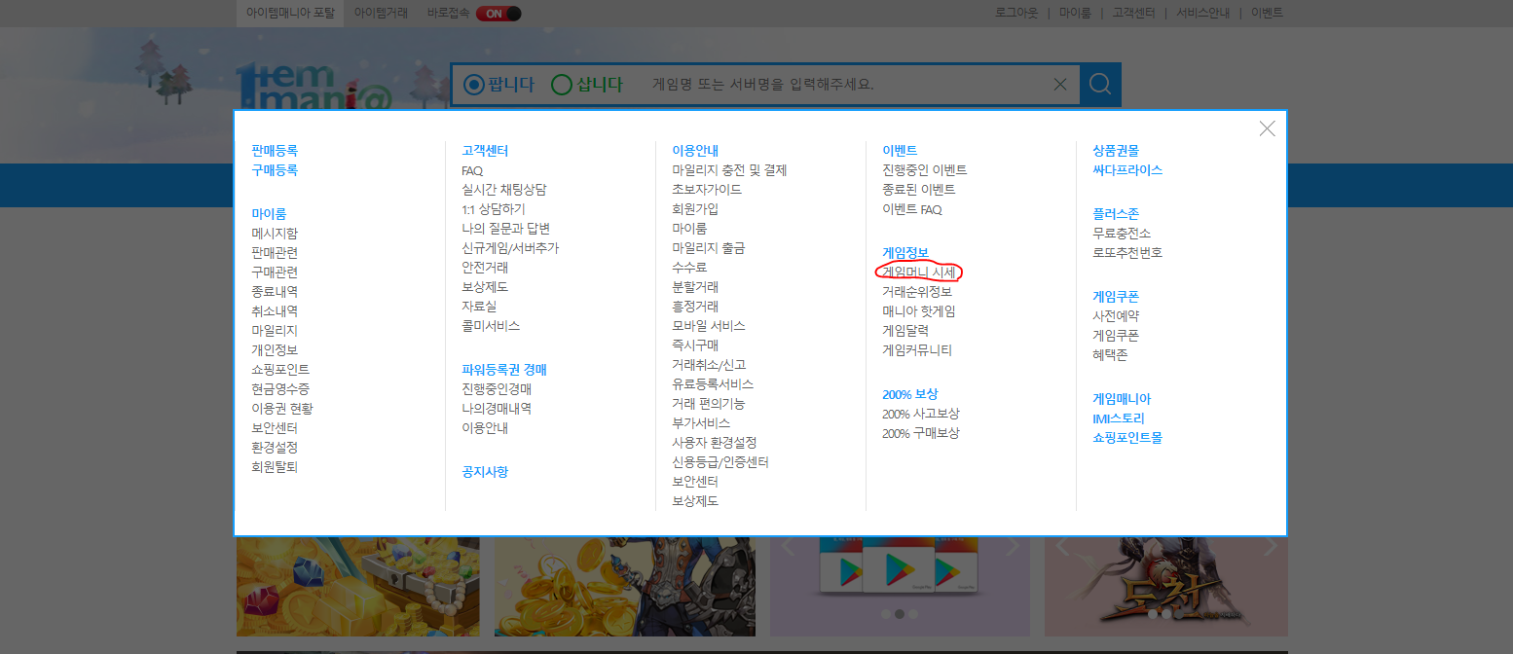Open 신규게임/서버추가 link
The width and height of the screenshot is (1513, 654).
pyautogui.click(x=510, y=248)
